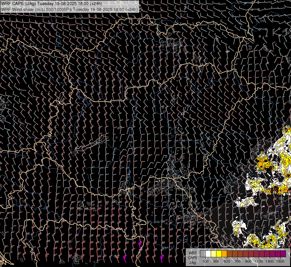Image resolution: width=291 pixels, height=267 pixels.
Task: Click the legend value 100
Action: (205, 261)
